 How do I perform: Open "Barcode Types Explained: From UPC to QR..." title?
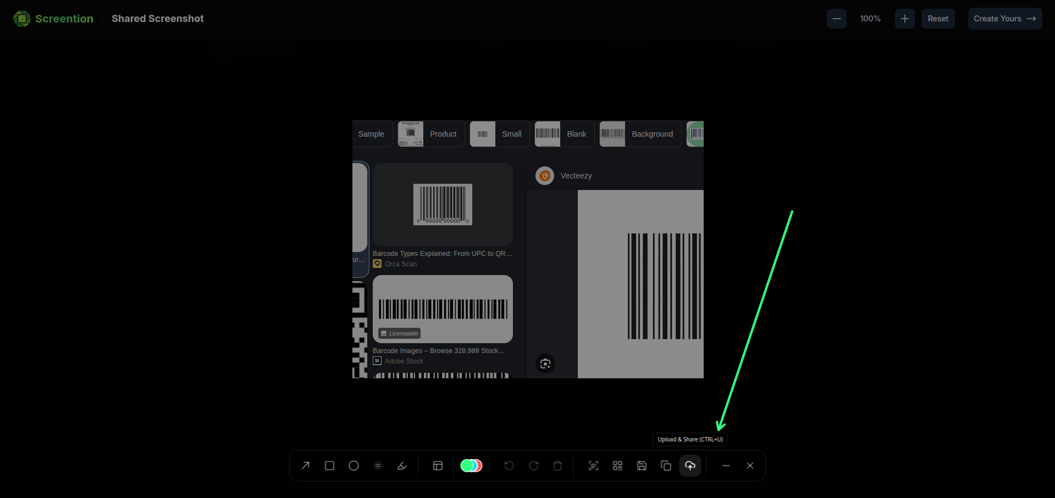[x=443, y=254]
